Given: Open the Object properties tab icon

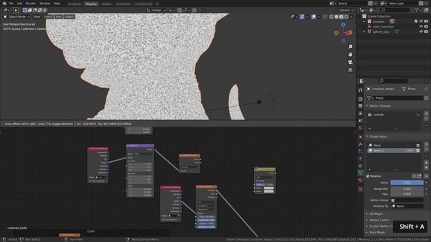Looking at the screenshot, I should [x=360, y=136].
